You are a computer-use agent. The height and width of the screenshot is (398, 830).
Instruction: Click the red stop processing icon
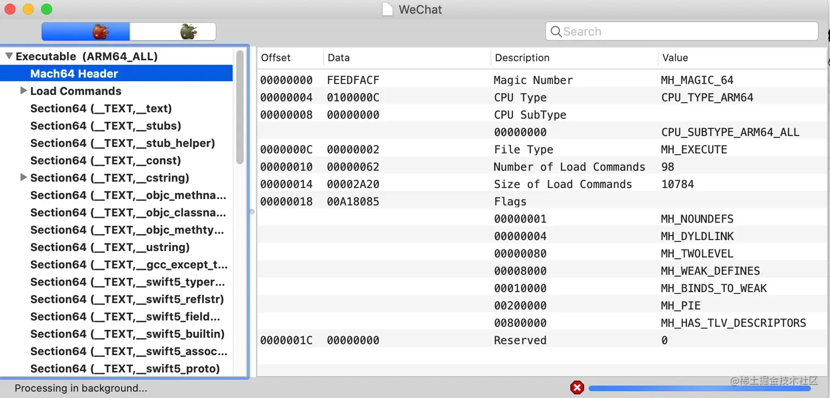coord(577,388)
